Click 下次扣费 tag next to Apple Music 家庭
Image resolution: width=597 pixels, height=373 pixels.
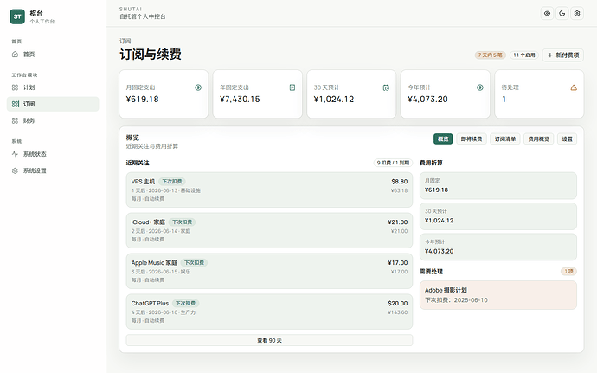point(194,262)
